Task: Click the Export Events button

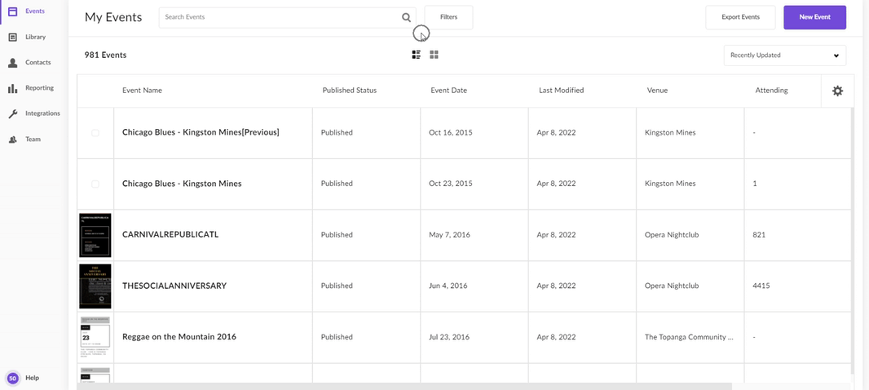Action: 740,17
